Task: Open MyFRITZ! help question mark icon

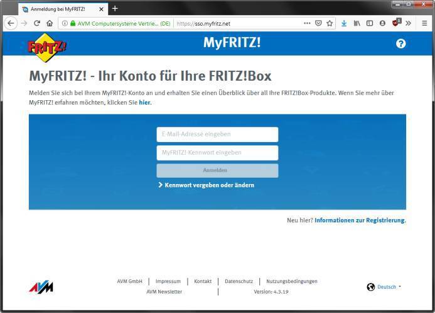Action: click(x=400, y=43)
